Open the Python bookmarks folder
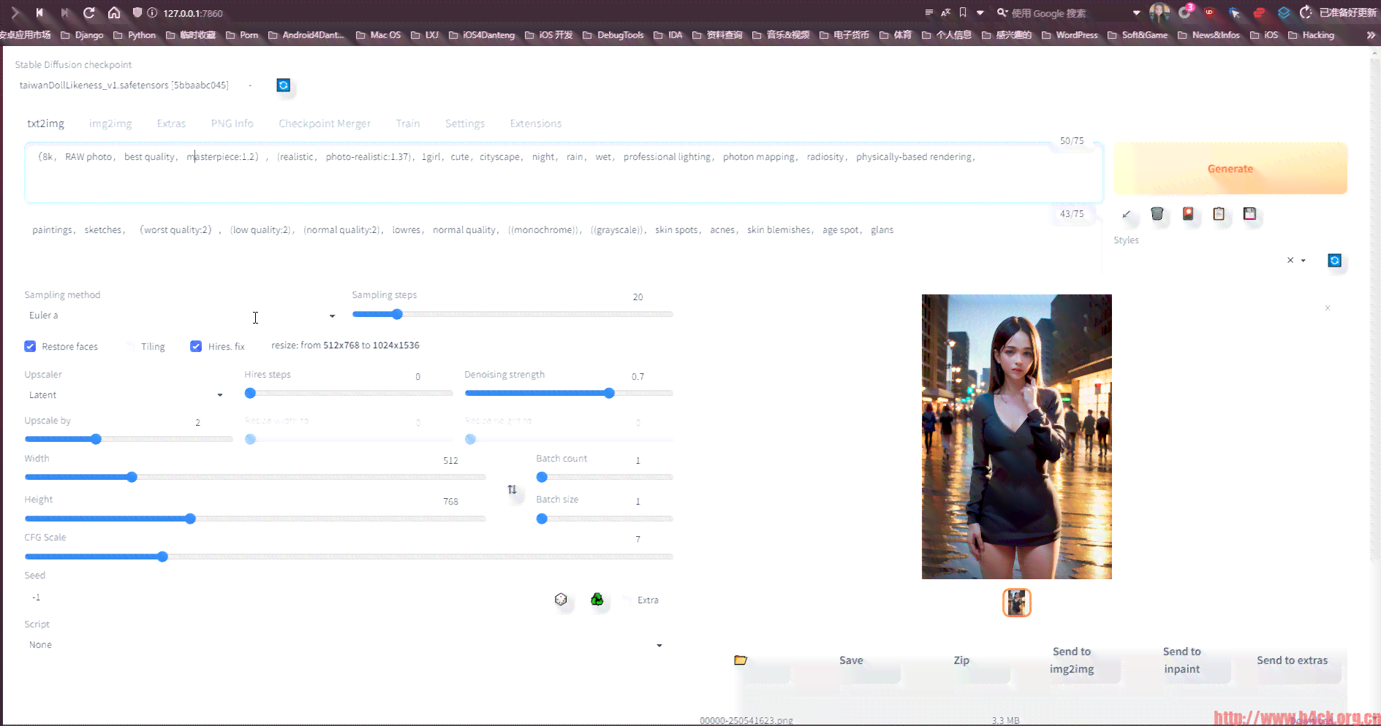This screenshot has width=1381, height=726. [135, 35]
